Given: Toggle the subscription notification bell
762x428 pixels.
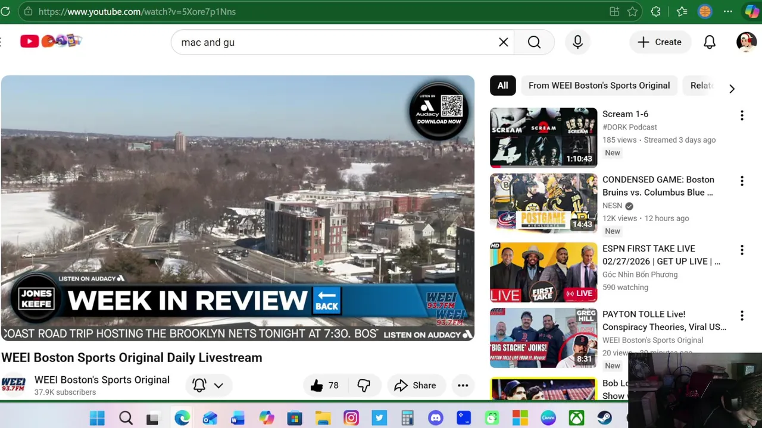Looking at the screenshot, I should point(199,385).
